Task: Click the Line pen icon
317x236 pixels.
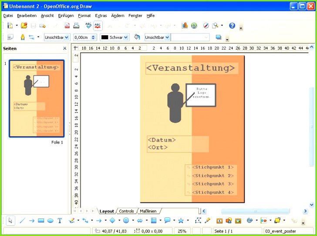Action: pos(23,37)
